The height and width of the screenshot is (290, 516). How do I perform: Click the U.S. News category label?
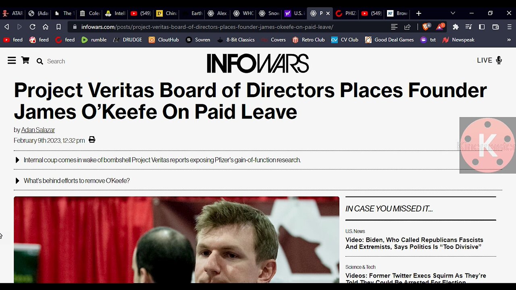coord(355,231)
